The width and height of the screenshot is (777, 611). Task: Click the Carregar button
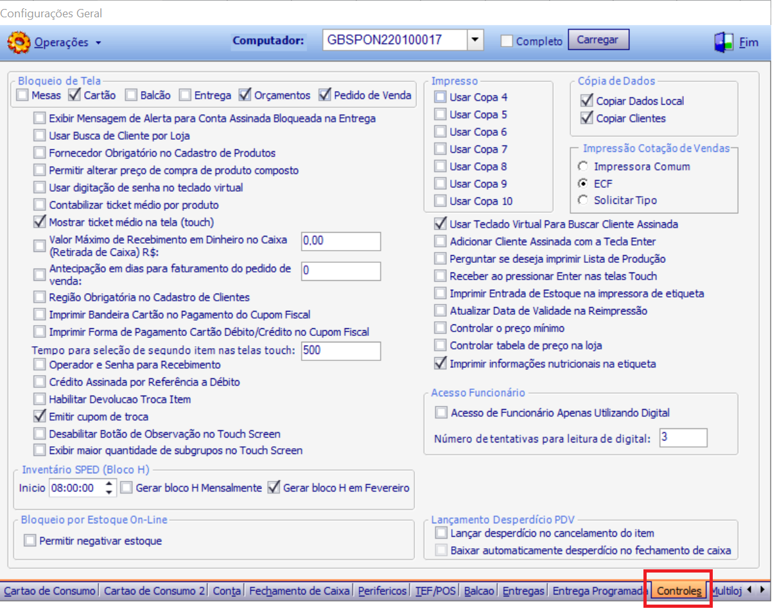[598, 40]
